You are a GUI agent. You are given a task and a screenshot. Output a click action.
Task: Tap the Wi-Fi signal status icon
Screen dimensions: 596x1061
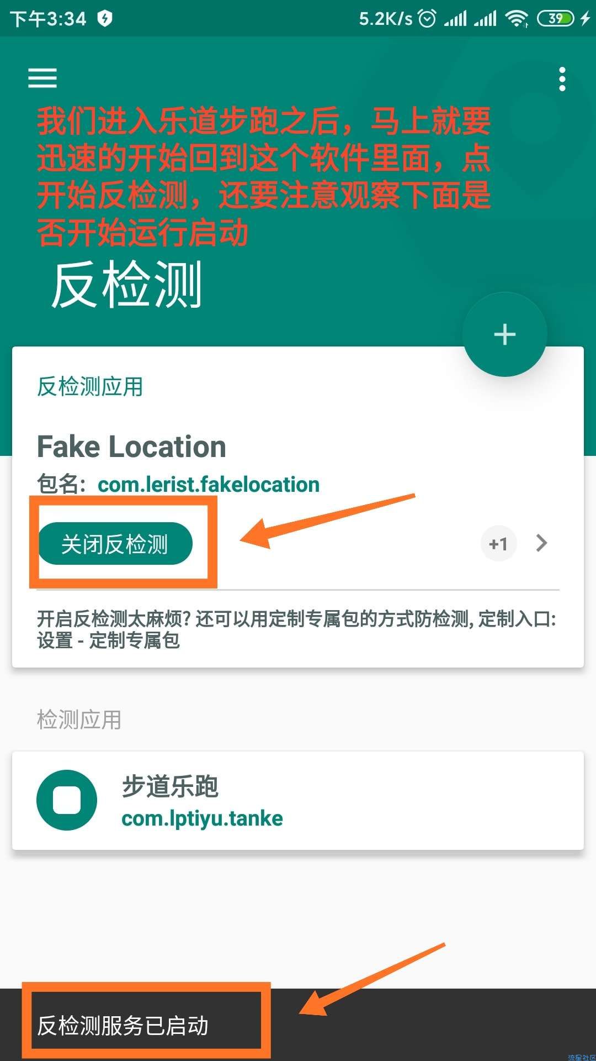pyautogui.click(x=517, y=19)
